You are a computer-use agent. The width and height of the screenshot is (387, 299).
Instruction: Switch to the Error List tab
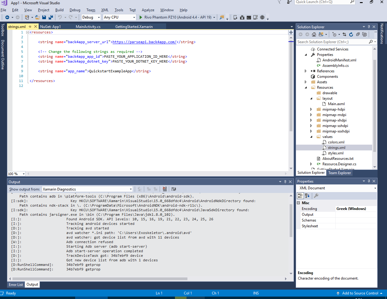16,285
